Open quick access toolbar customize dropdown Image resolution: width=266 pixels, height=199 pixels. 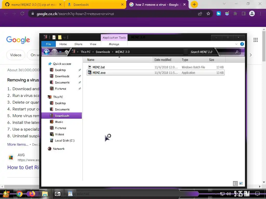(65, 38)
